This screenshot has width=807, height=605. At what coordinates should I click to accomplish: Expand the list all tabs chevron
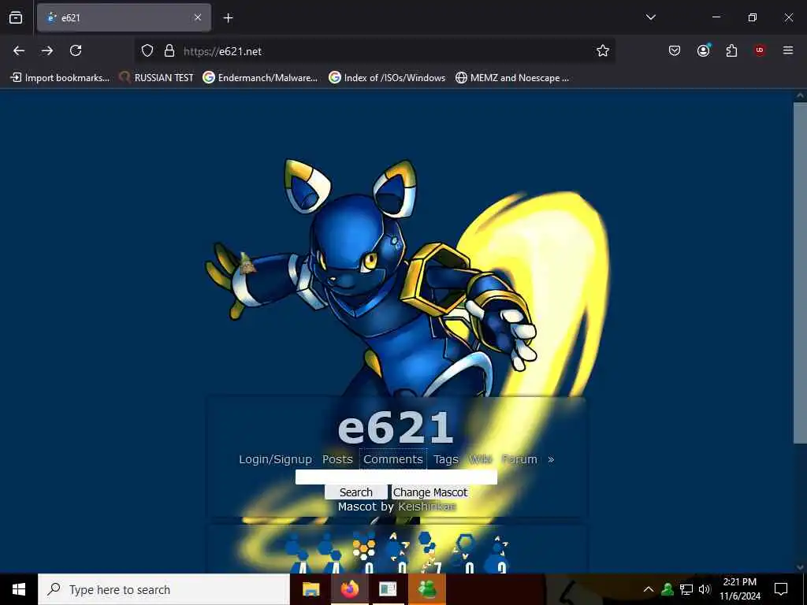(650, 17)
